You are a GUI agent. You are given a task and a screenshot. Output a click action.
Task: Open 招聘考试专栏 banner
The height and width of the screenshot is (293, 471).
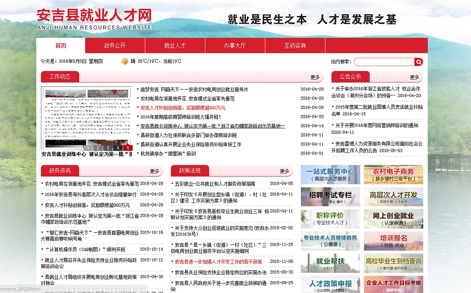tap(331, 197)
